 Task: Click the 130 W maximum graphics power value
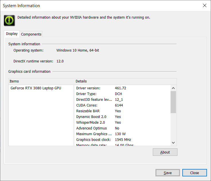(x=120, y=134)
